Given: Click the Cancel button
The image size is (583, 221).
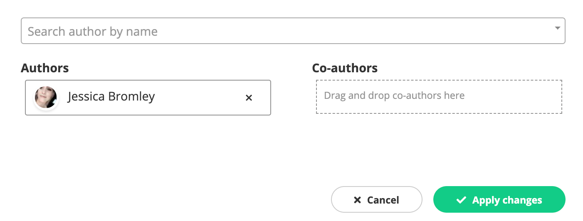Looking at the screenshot, I should [x=376, y=199].
